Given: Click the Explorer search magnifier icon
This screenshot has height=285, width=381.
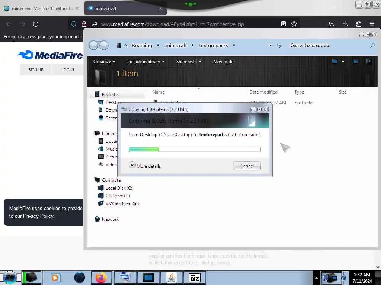Looking at the screenshot, I should click(x=372, y=45).
